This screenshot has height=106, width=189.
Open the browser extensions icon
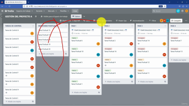[x=183, y=6]
